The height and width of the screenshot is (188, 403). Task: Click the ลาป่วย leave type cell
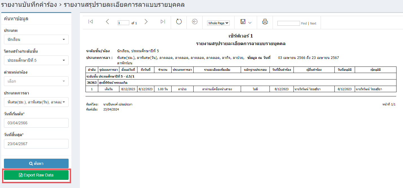click(x=182, y=89)
